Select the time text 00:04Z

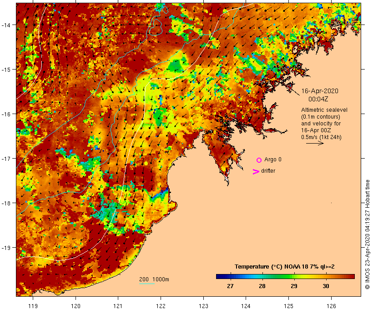pyautogui.click(x=318, y=99)
